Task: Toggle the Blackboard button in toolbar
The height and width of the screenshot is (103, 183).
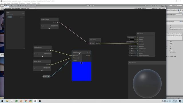Action: [x=155, y=8]
